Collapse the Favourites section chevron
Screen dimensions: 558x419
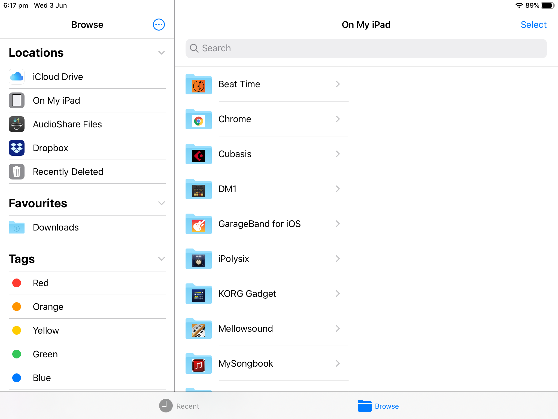[x=162, y=203]
